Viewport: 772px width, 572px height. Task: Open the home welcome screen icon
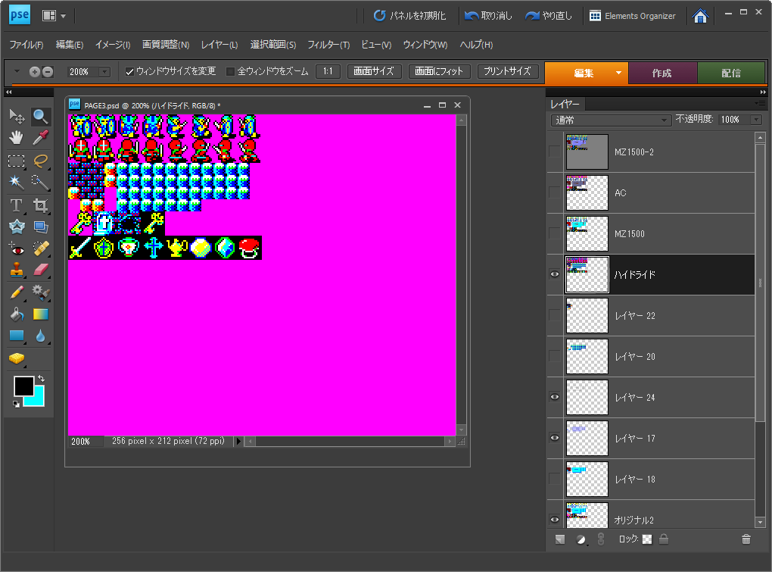pos(700,16)
